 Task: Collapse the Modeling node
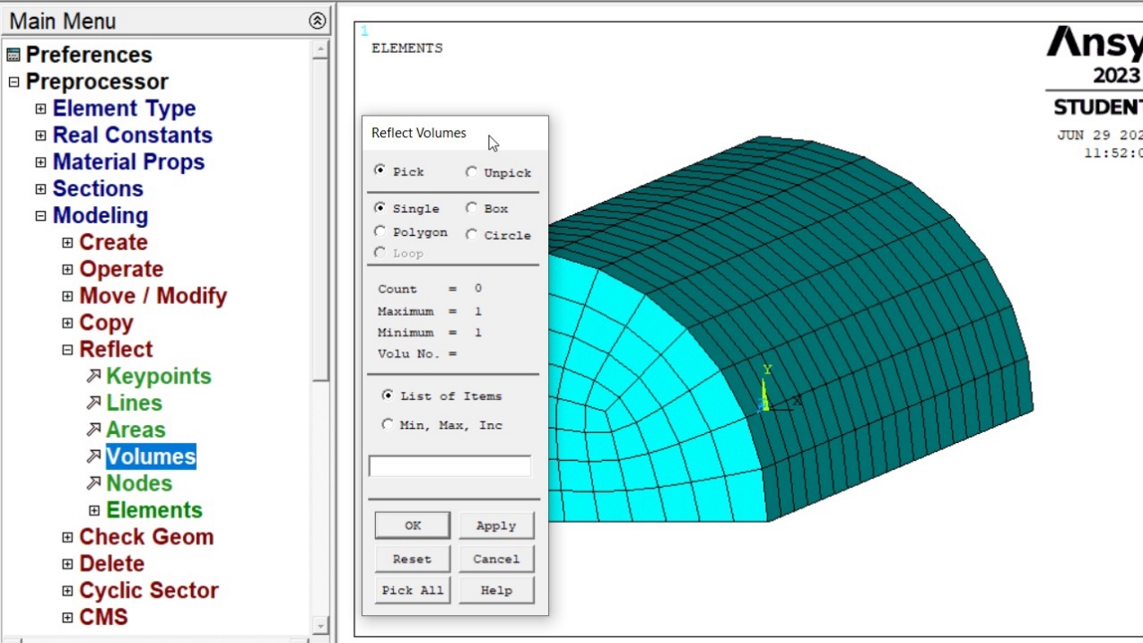click(40, 216)
